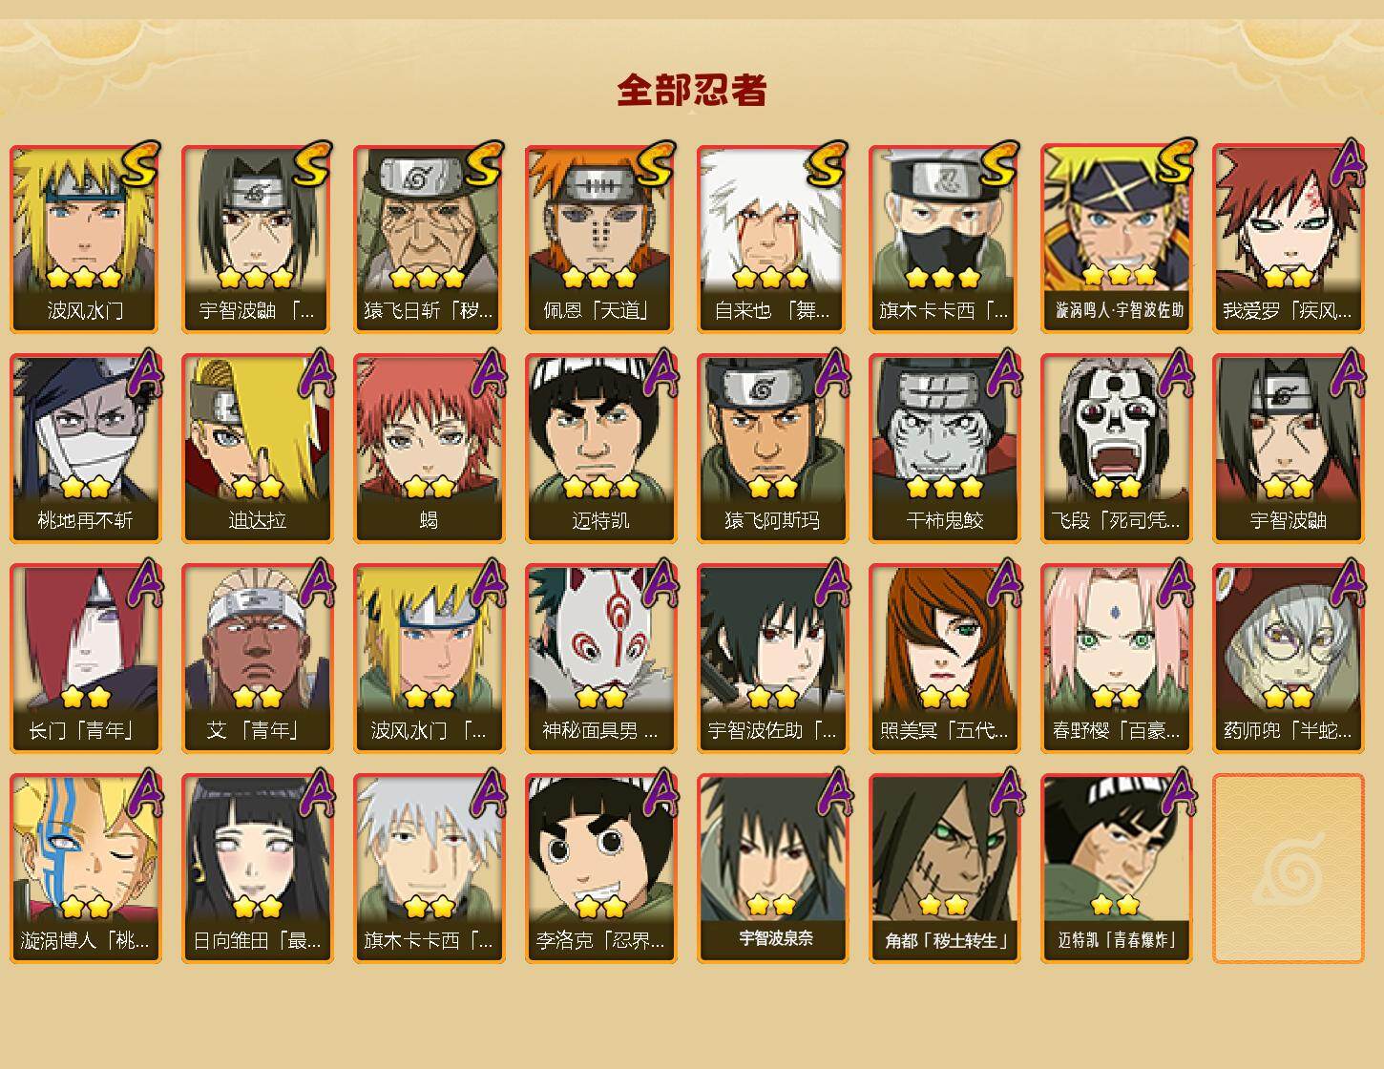Image resolution: width=1384 pixels, height=1069 pixels.
Task: Select the 桃地再不斩 ninja card
Action: click(x=85, y=449)
